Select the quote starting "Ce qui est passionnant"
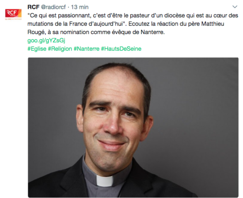 pos(133,19)
